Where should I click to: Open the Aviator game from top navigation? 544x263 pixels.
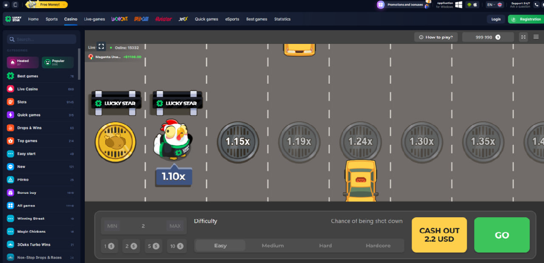coord(162,19)
